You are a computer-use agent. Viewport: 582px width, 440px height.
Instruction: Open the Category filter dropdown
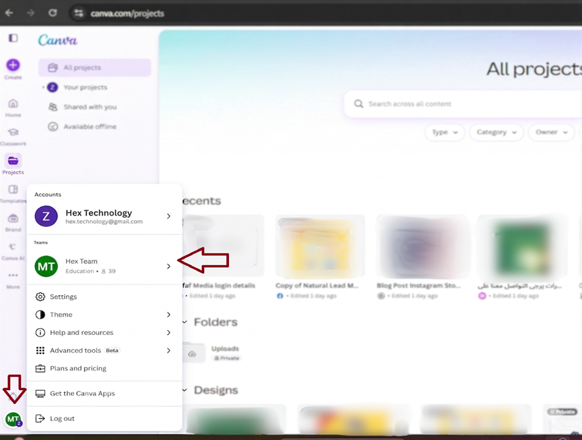point(496,132)
